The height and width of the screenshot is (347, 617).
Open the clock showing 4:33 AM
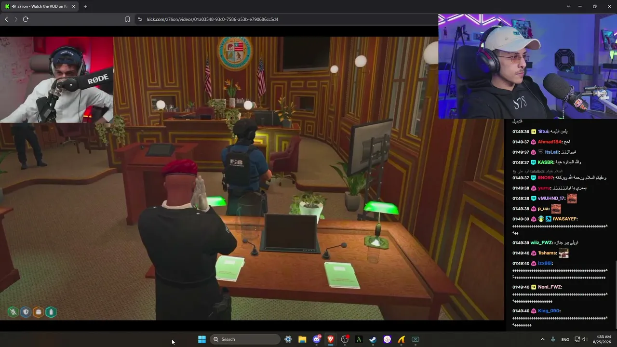click(603, 339)
